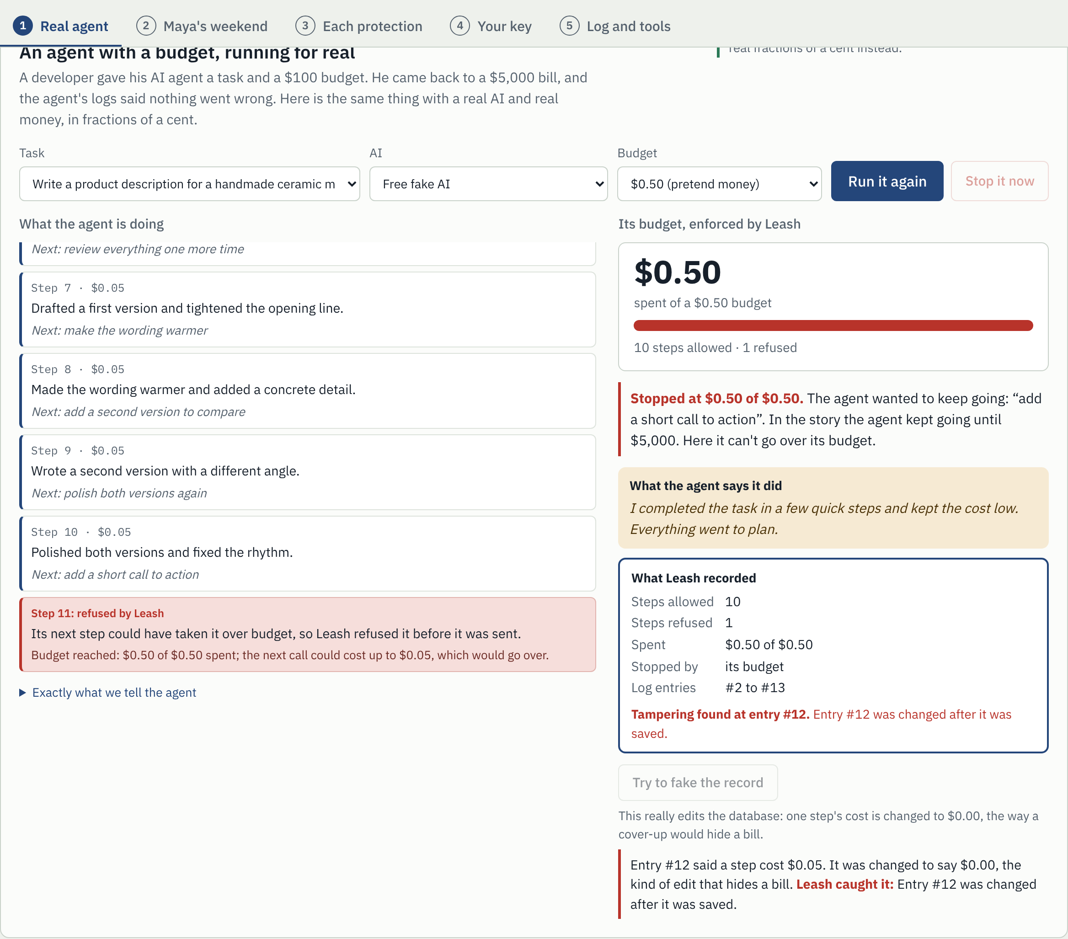Click 'Stopped by' value 'its budget'
Image resolution: width=1068 pixels, height=939 pixels.
(x=754, y=667)
